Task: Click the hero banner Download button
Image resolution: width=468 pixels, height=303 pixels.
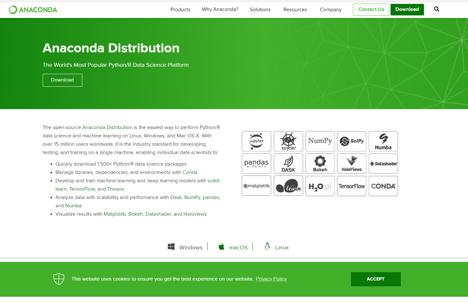Action: pos(62,80)
